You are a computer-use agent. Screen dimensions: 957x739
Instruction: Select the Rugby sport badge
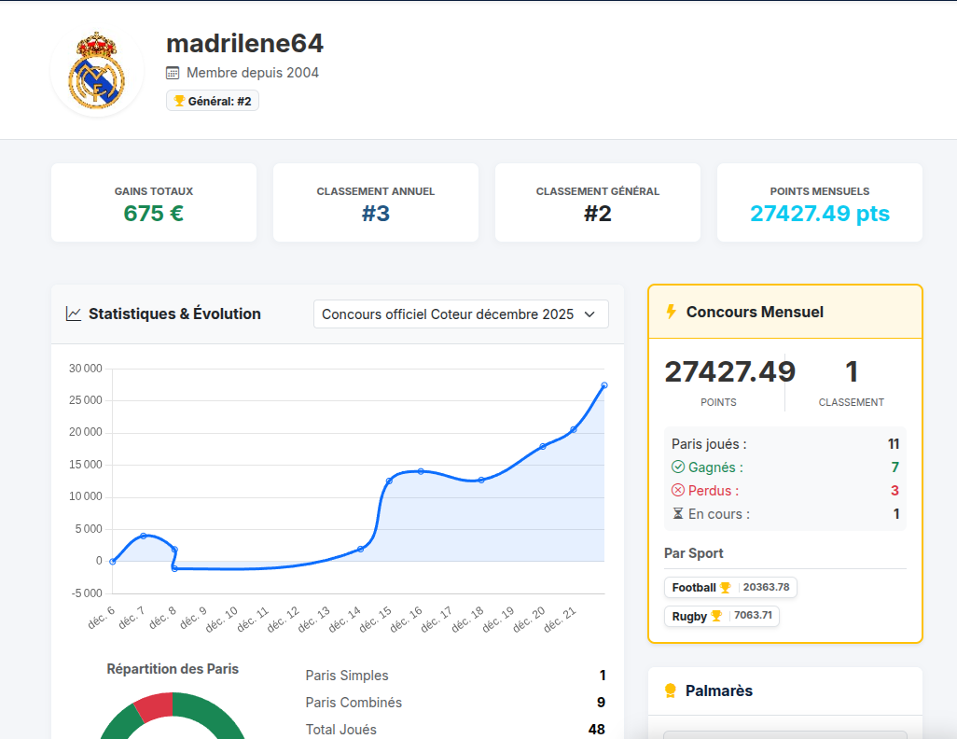721,616
